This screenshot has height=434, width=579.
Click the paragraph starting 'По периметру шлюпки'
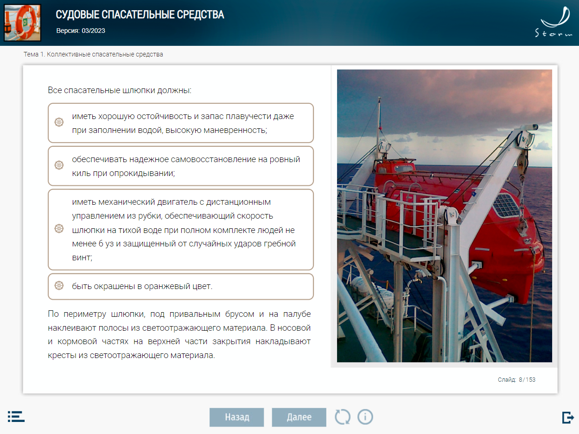point(179,335)
